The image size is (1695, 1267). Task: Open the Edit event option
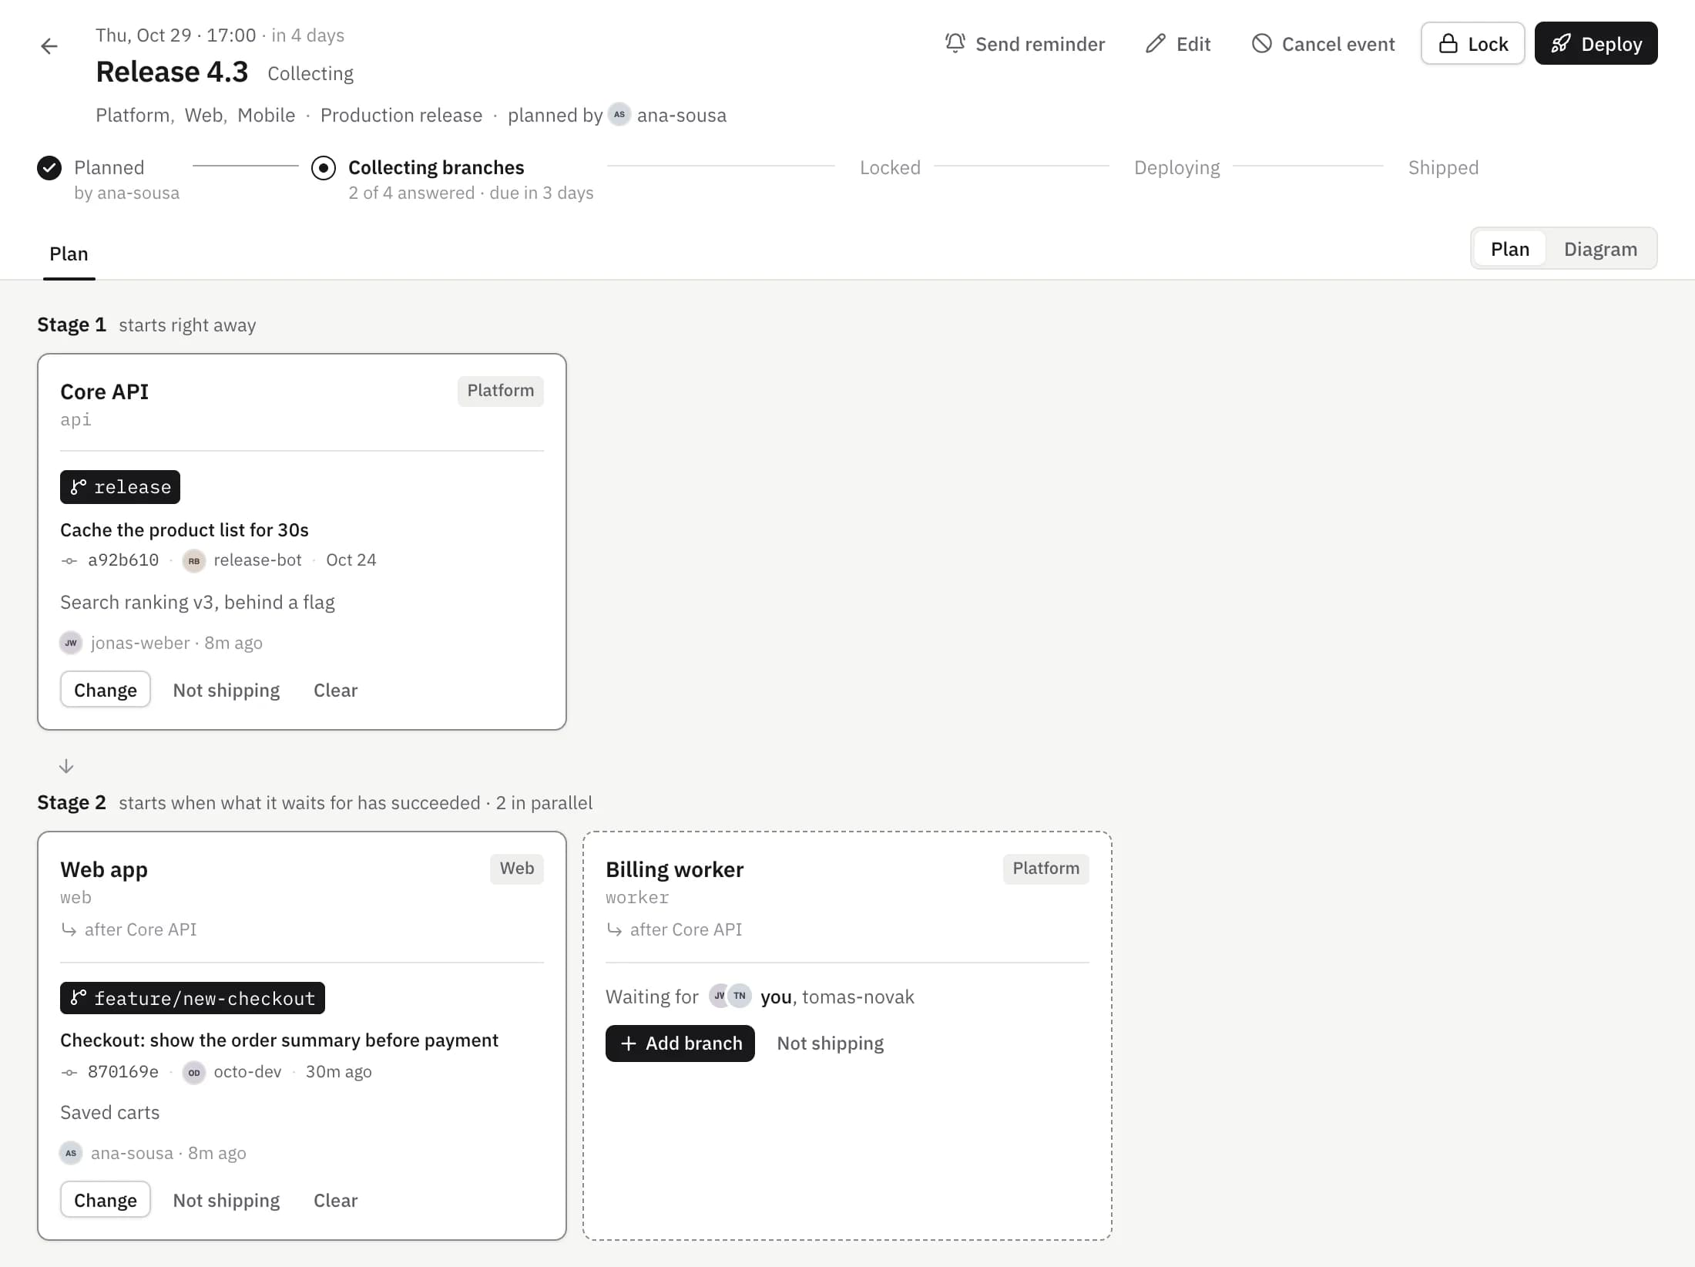(x=1178, y=44)
